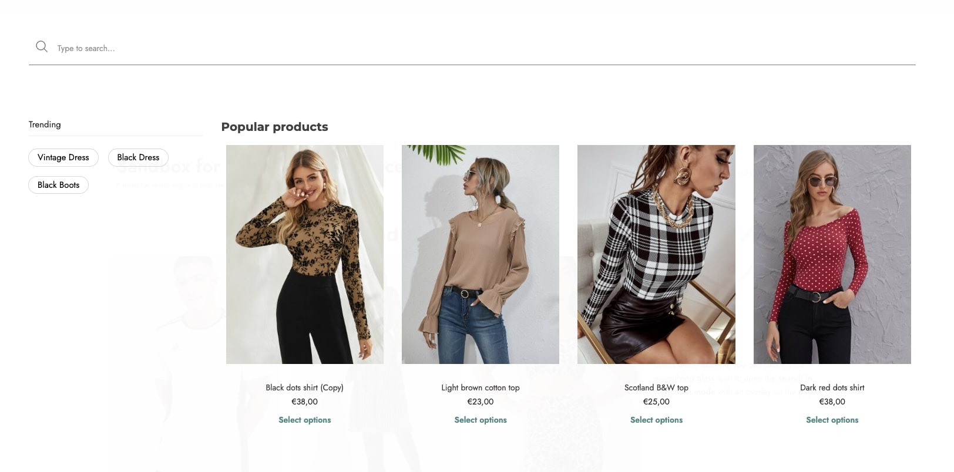Click the €23,00 price label
This screenshot has width=954, height=472.
(x=480, y=402)
